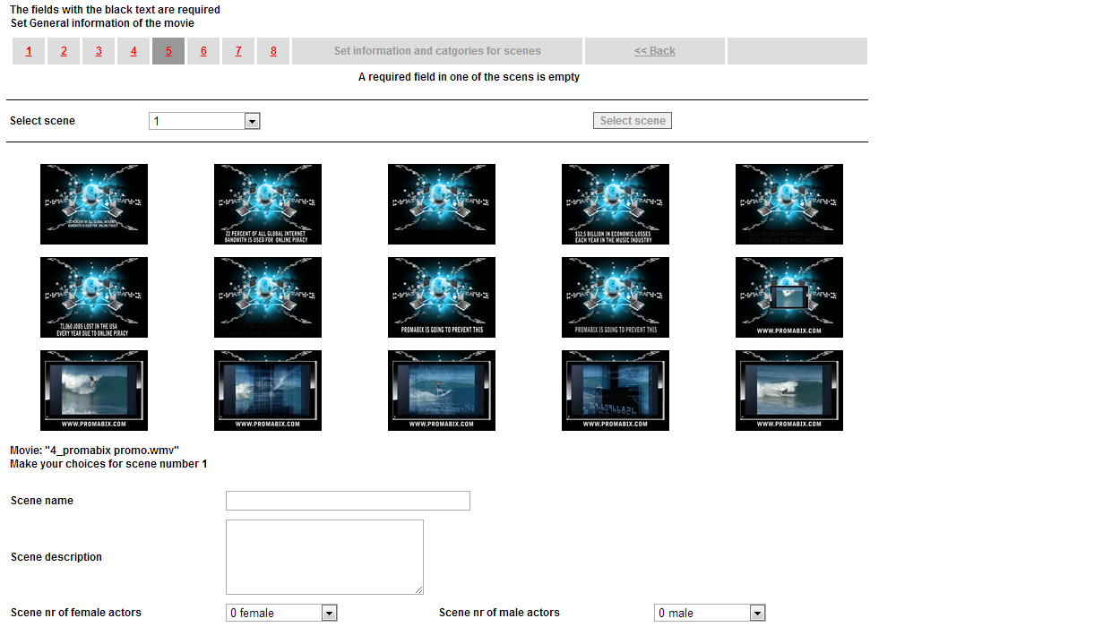The height and width of the screenshot is (627, 1094).
Task: Click the << Back link
Action: point(654,51)
